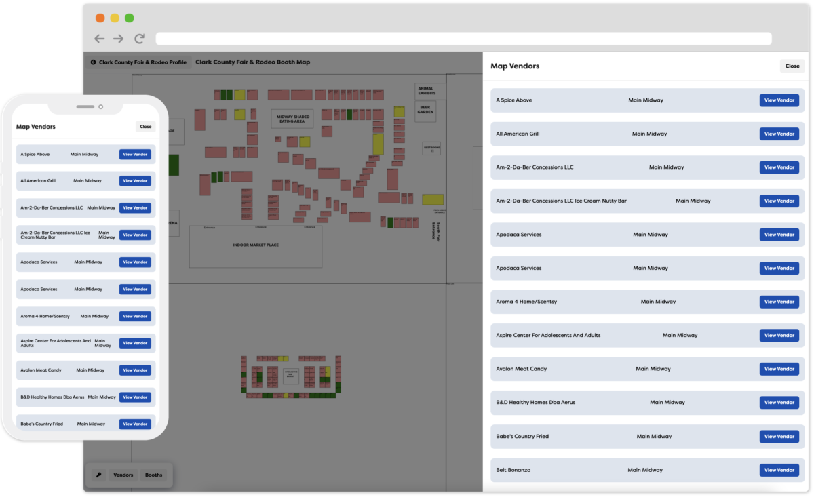Reload the page with the refresh icon
814x497 pixels.
[140, 39]
